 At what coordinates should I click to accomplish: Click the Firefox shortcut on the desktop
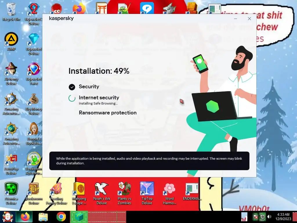tap(79, 8)
